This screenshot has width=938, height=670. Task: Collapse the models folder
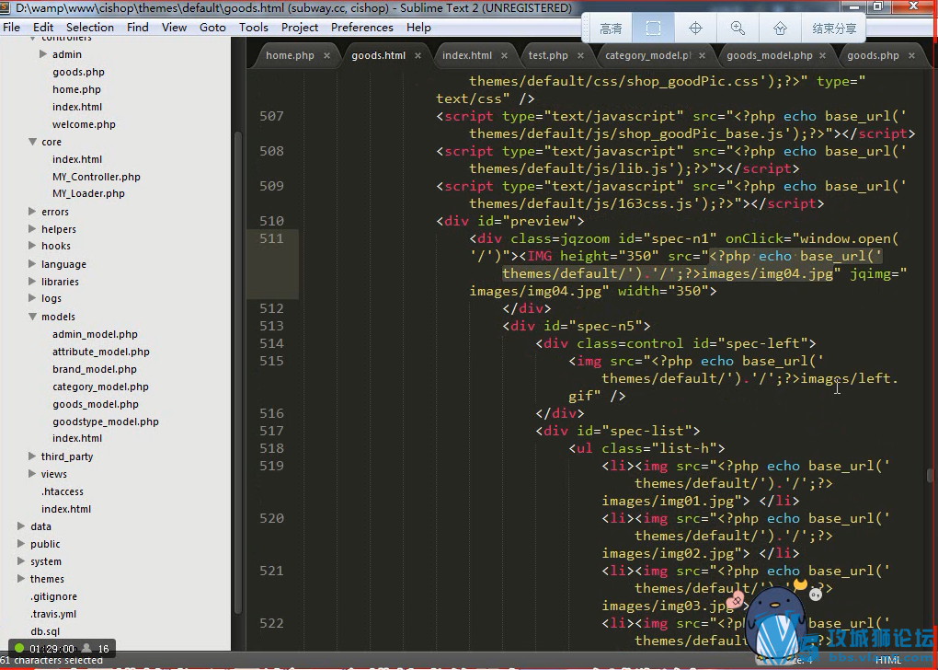(32, 317)
